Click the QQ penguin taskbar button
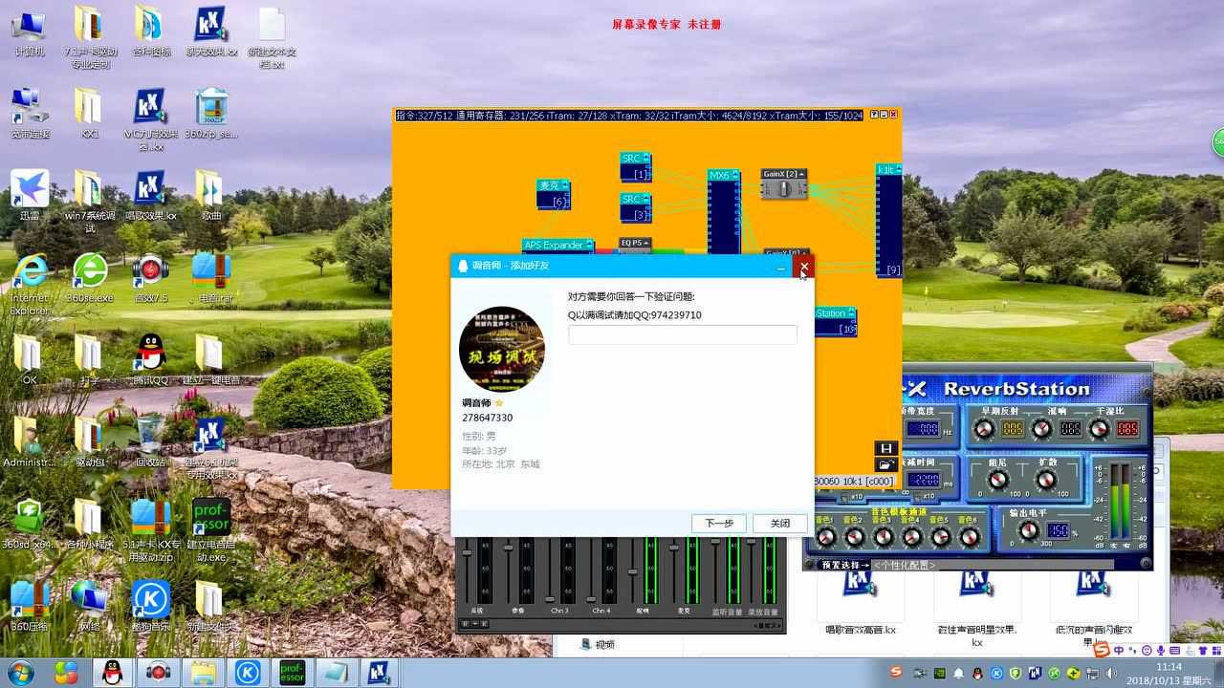Viewport: 1224px width, 688px height. click(x=112, y=673)
